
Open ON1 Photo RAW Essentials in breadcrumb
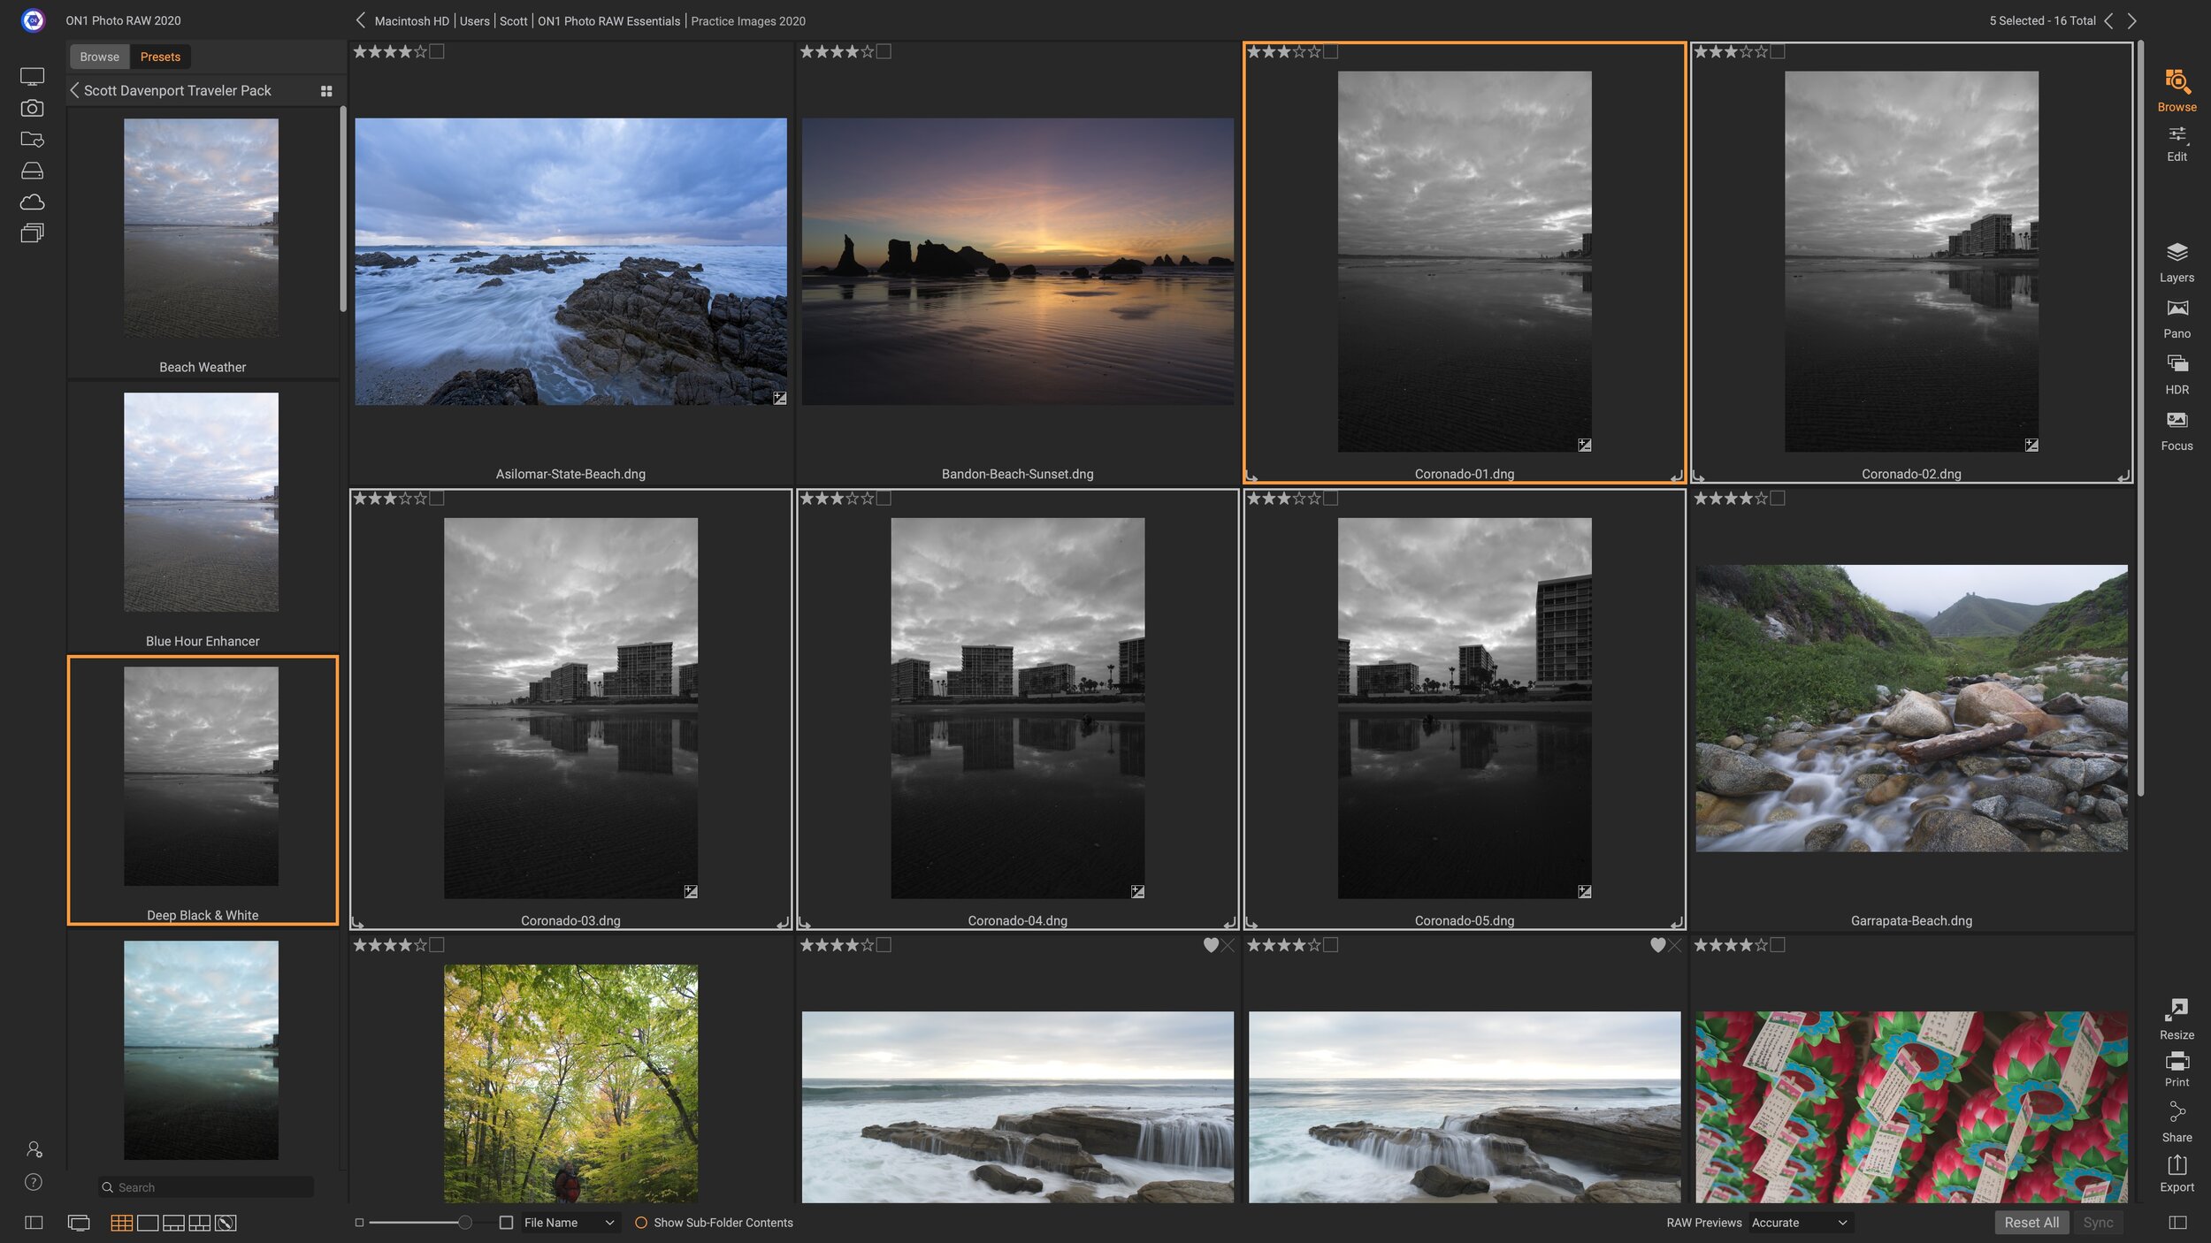coord(609,20)
